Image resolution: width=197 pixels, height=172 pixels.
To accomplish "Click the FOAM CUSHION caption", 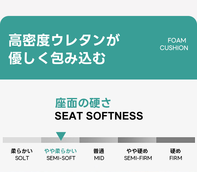I will 174,44.
